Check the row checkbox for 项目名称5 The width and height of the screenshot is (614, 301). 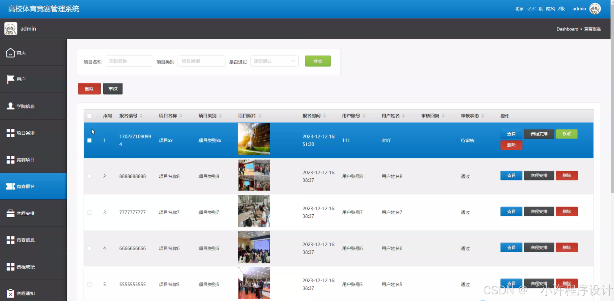89,284
